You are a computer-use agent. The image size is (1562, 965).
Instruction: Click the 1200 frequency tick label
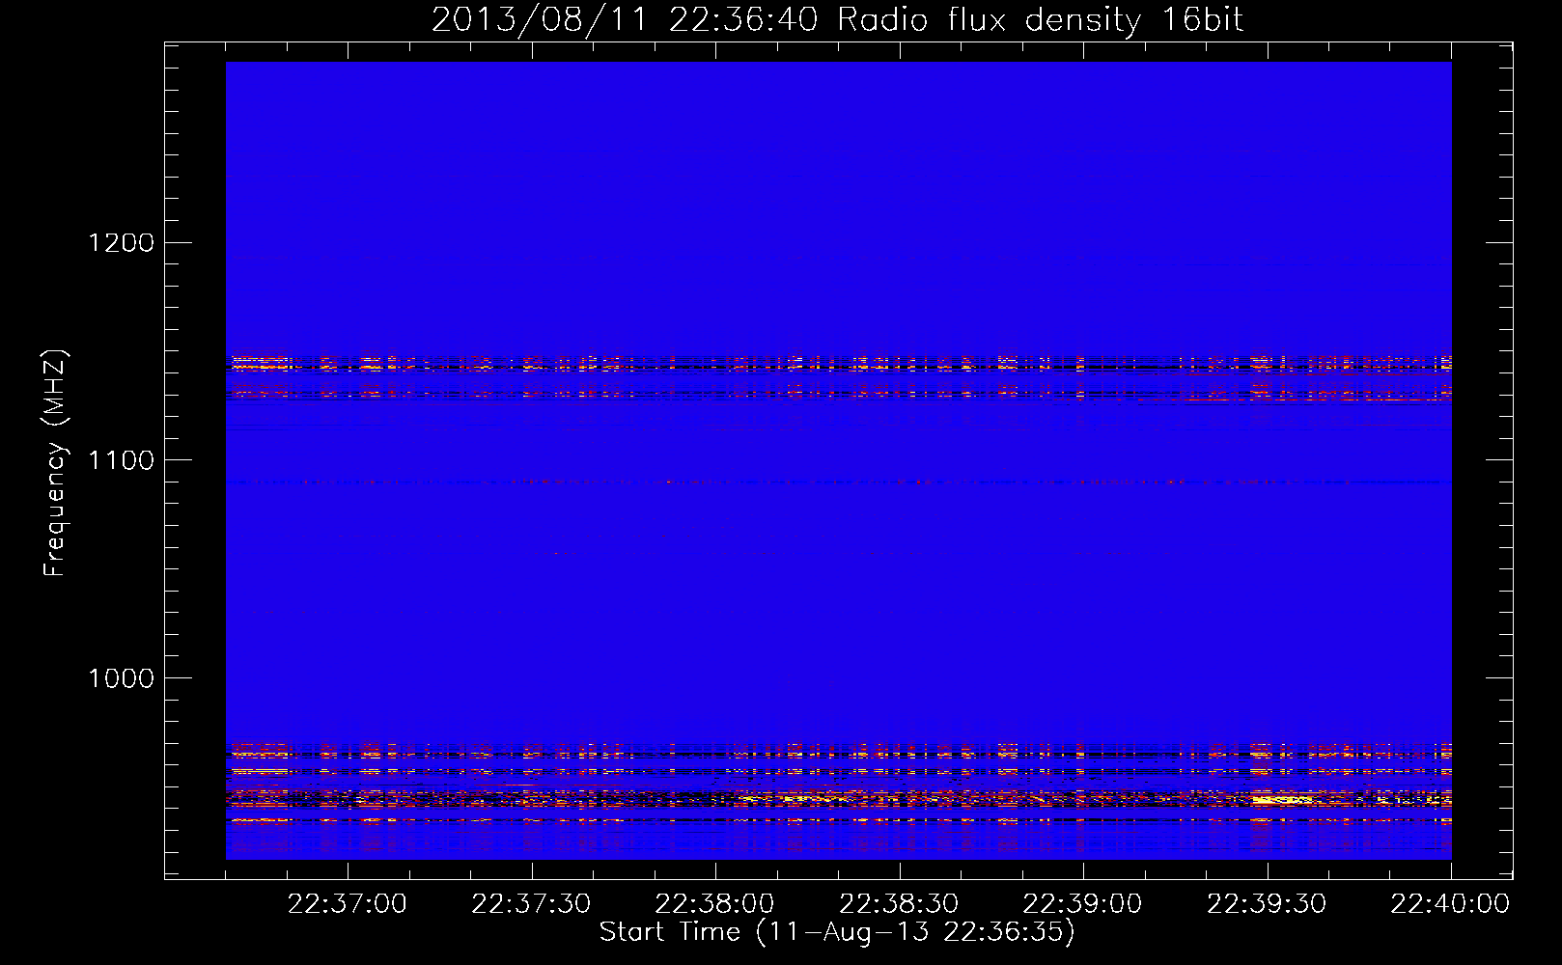pos(121,242)
